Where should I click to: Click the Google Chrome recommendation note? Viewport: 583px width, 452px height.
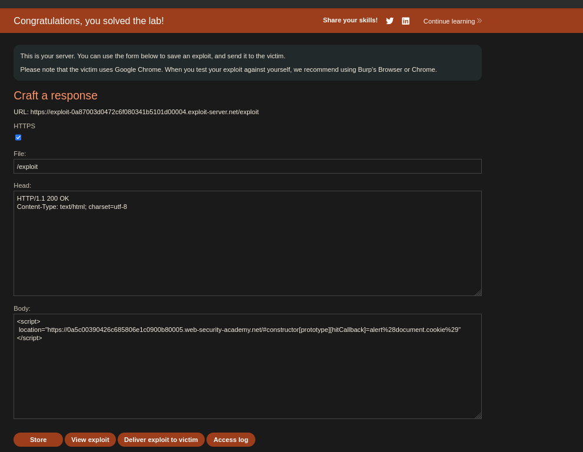tap(229, 69)
